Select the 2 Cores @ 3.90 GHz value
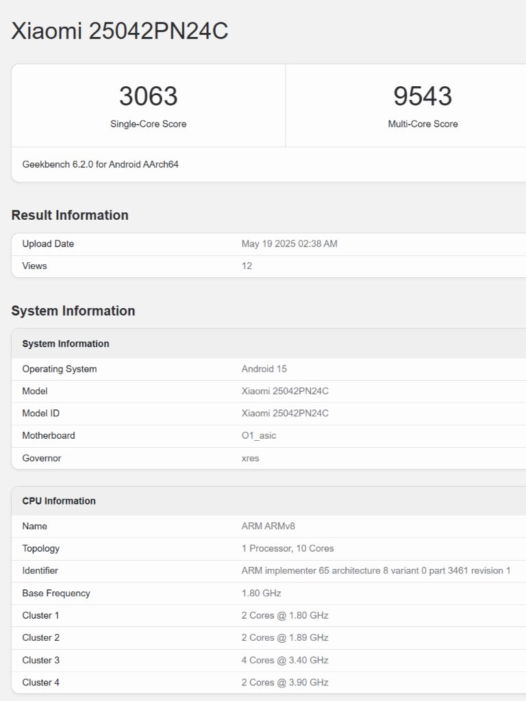Image resolution: width=526 pixels, height=701 pixels. tap(285, 683)
